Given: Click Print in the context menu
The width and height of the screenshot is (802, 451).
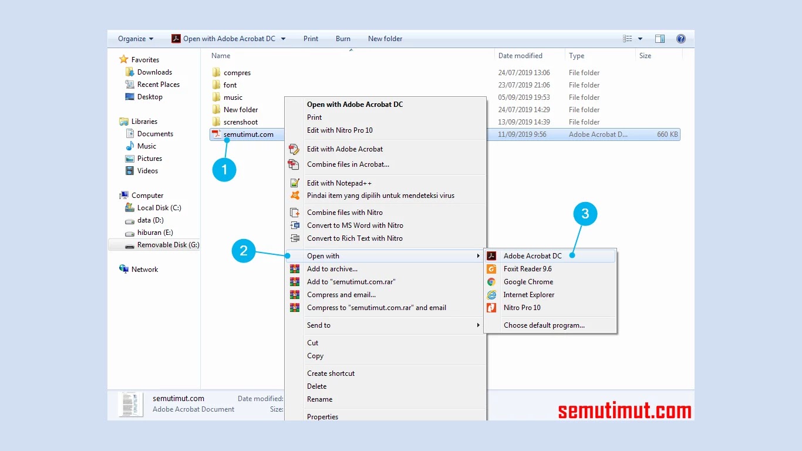Looking at the screenshot, I should (386, 117).
